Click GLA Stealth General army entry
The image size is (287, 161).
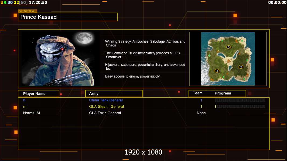point(106,107)
